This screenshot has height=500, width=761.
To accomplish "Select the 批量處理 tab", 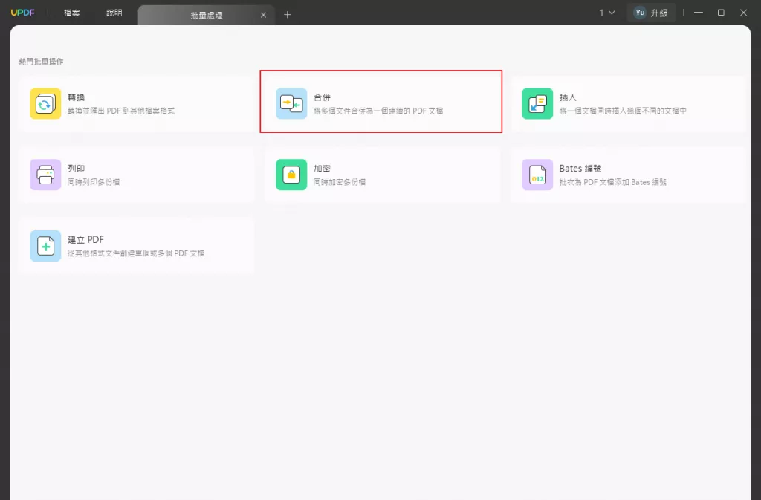I will [x=207, y=15].
